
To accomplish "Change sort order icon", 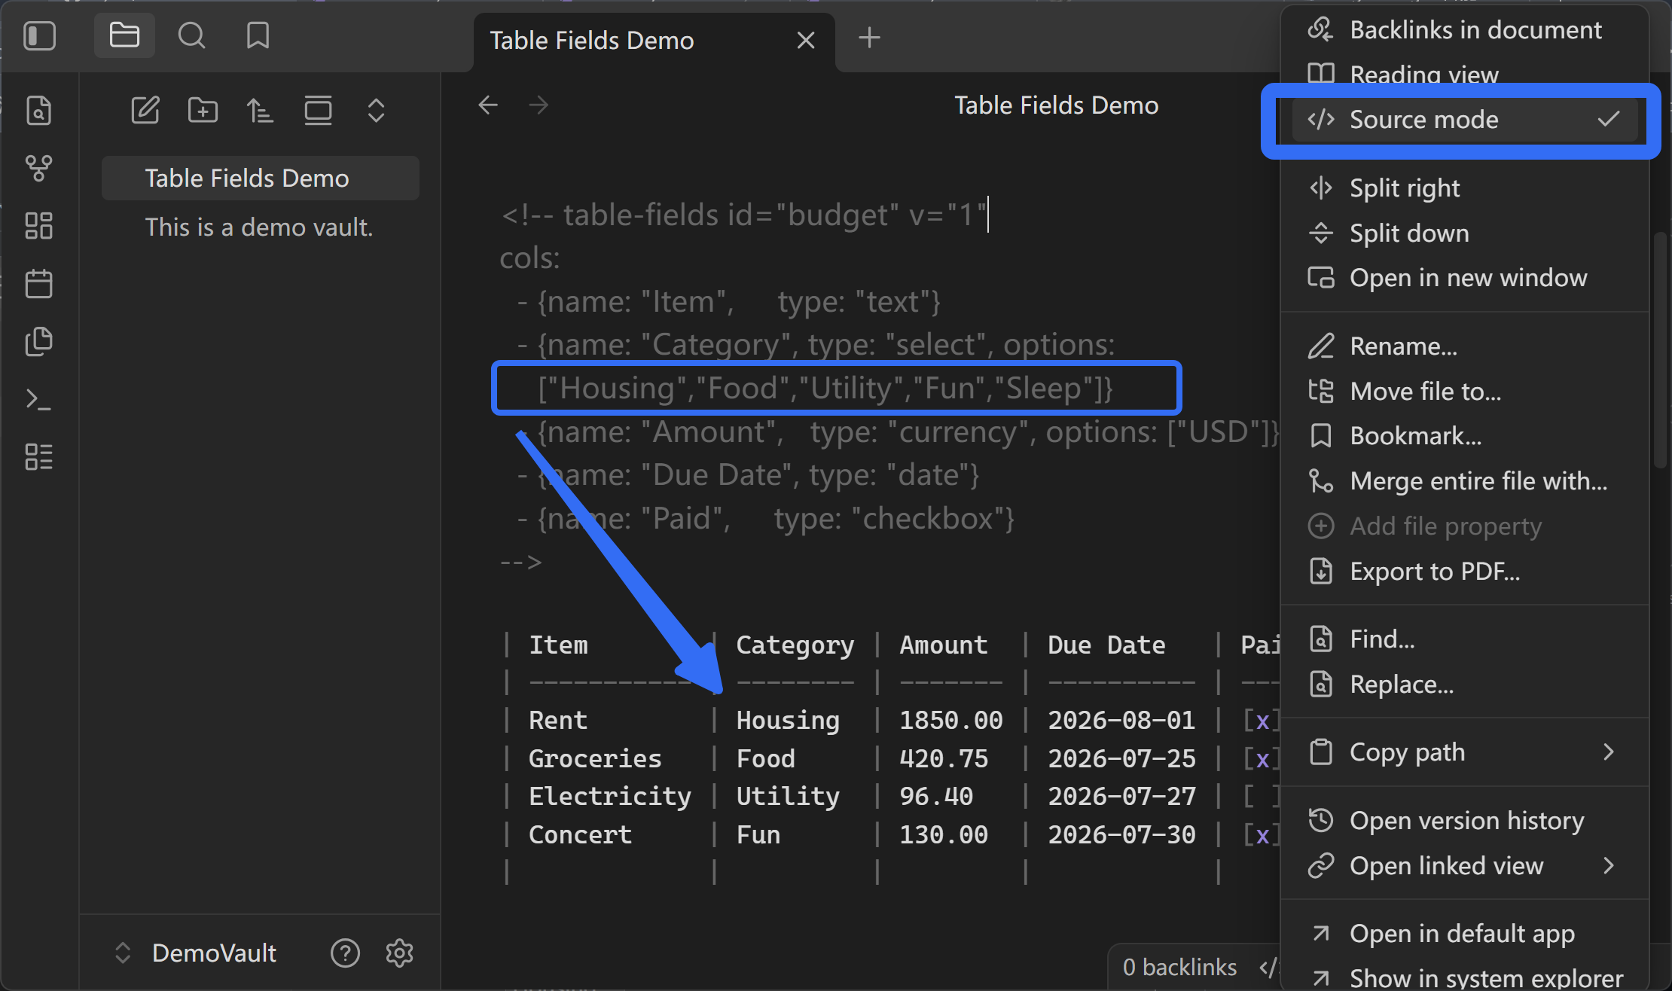I will 260,111.
